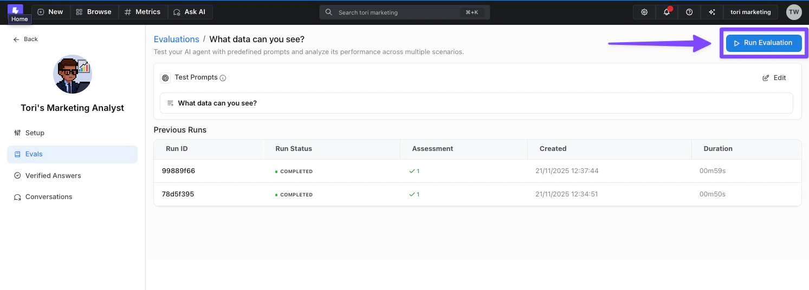Open run 99889f66
This screenshot has height=290, width=809.
tap(178, 171)
